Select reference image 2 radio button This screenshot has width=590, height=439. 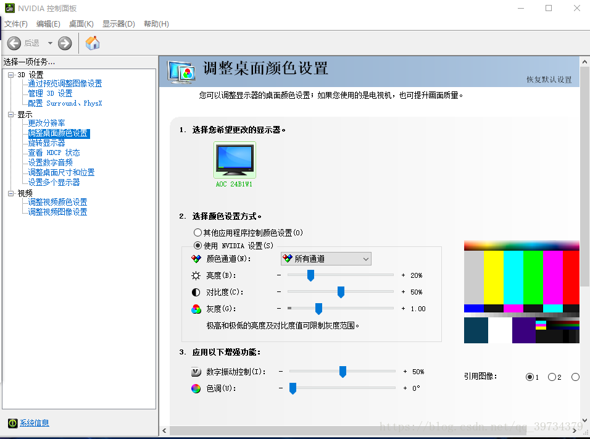tap(552, 377)
